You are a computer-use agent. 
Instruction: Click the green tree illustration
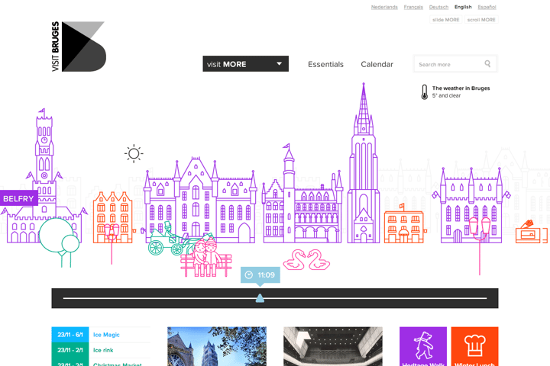pos(59,242)
